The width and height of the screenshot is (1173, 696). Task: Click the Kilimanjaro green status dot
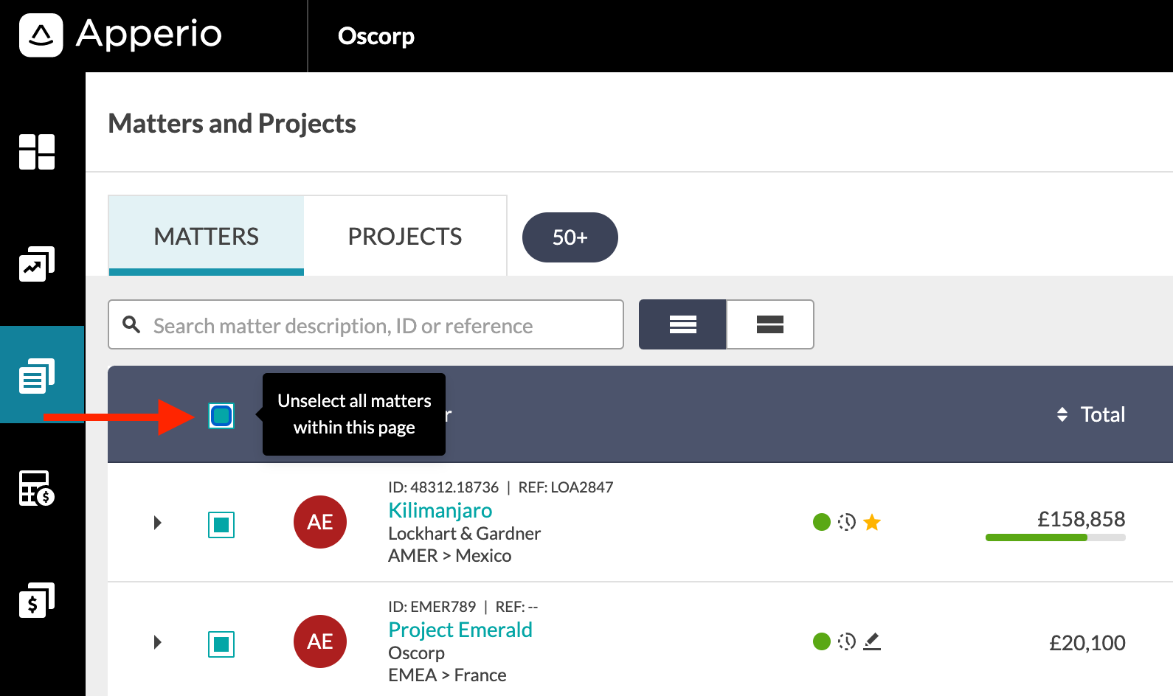point(822,522)
